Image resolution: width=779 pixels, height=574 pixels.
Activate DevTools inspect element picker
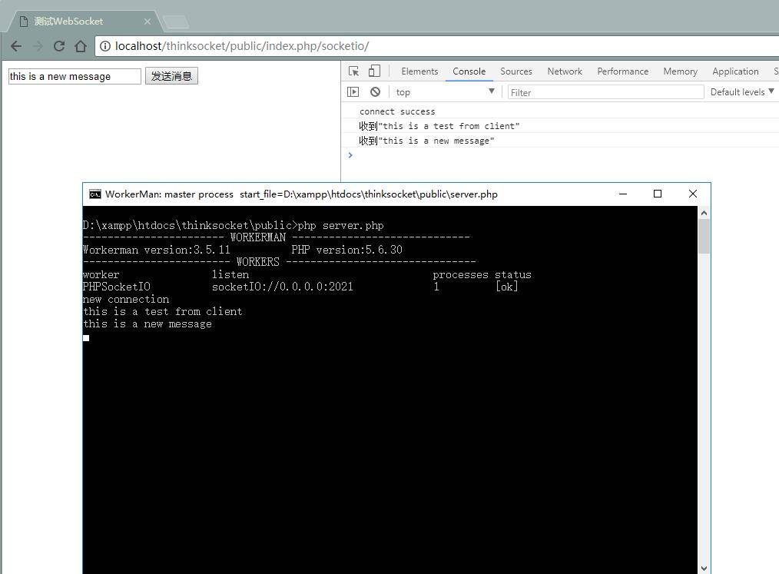click(x=353, y=71)
